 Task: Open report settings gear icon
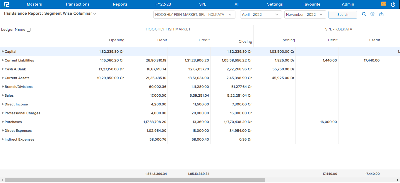tap(372, 14)
